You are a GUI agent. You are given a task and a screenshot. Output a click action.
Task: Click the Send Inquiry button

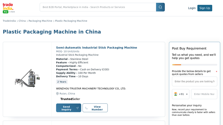pyautogui.click(x=69, y=108)
